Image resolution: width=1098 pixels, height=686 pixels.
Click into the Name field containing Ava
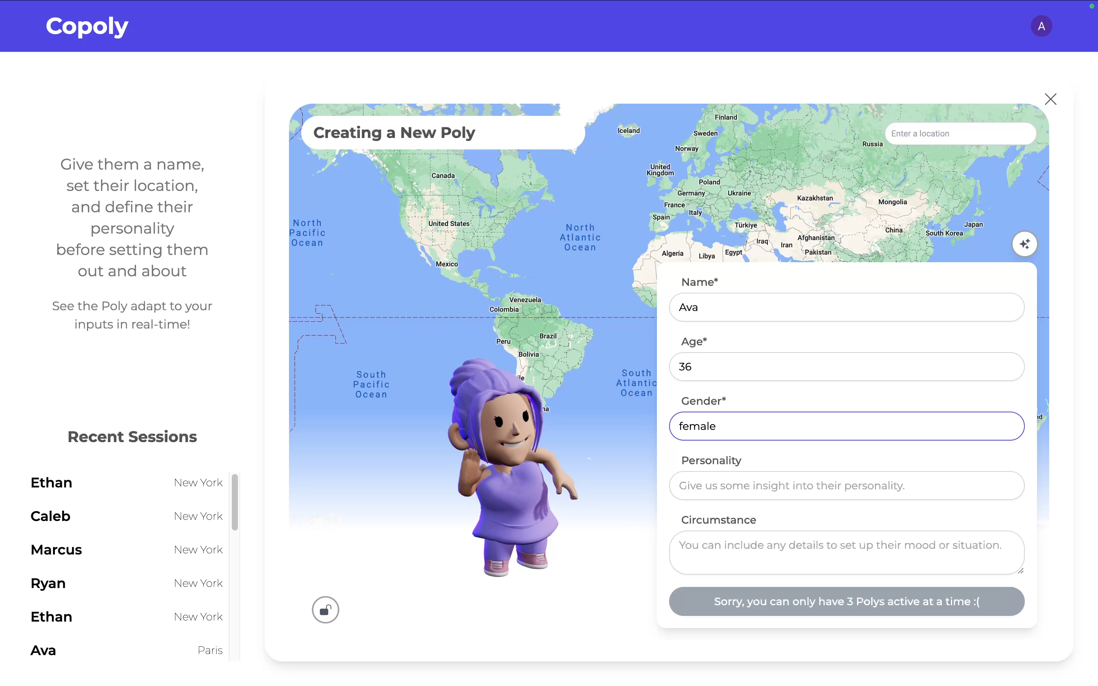(846, 307)
